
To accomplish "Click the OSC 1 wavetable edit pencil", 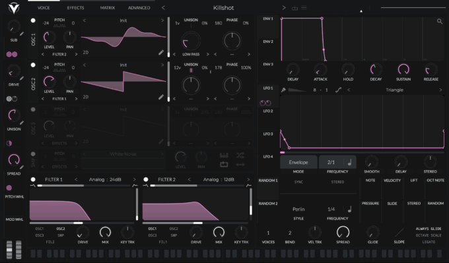I will pos(161,52).
